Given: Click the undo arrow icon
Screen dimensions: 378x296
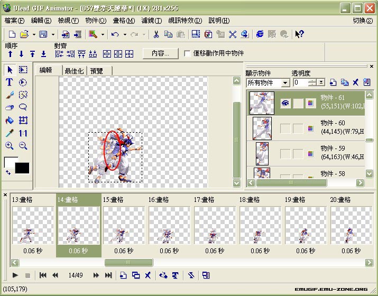Looking at the screenshot, I should click(x=115, y=34).
